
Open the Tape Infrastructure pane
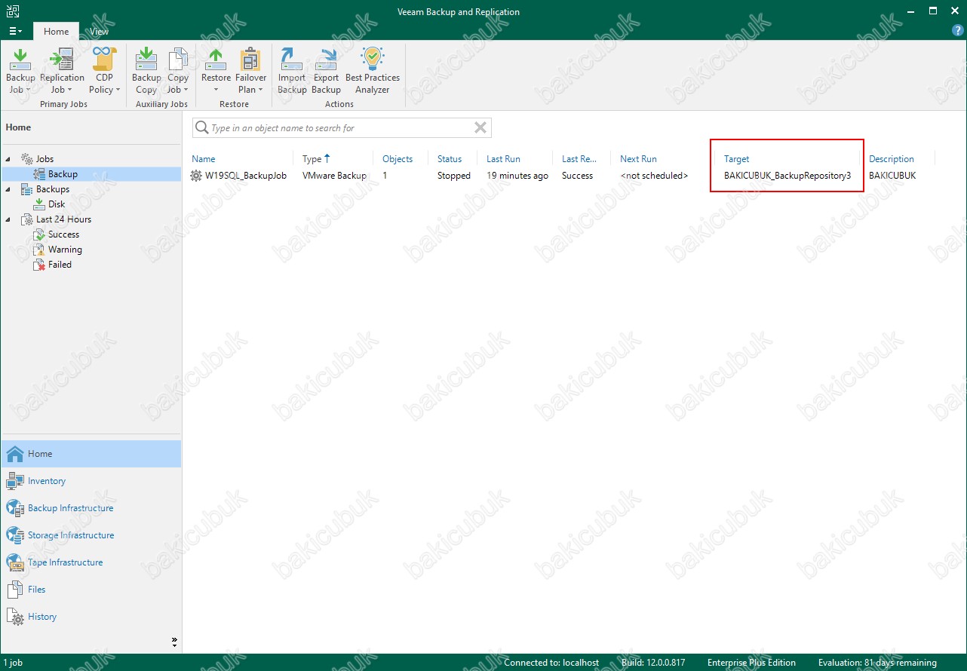(91, 562)
